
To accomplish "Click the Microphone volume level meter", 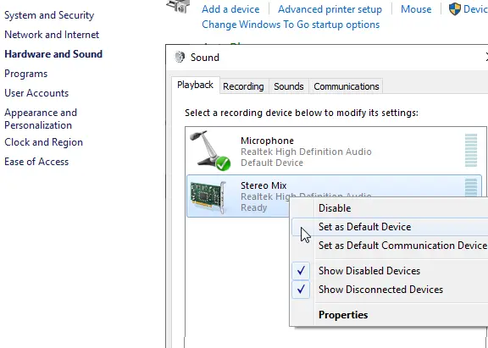I will coord(470,150).
